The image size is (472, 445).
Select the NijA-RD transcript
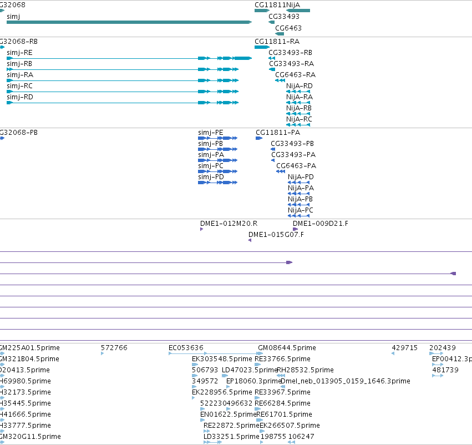pyautogui.click(x=298, y=92)
